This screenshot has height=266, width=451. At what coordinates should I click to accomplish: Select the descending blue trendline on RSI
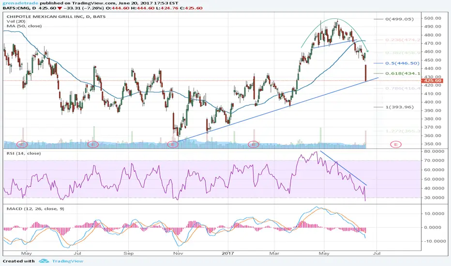pyautogui.click(x=343, y=168)
